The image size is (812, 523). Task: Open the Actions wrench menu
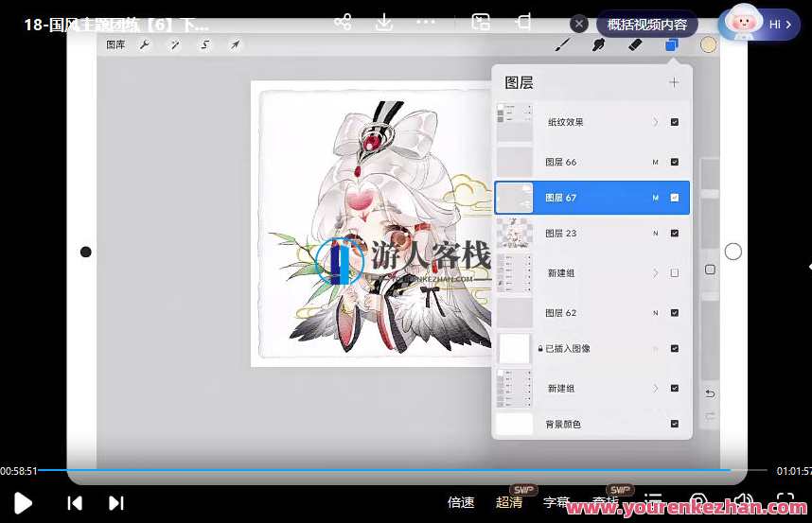pos(145,45)
